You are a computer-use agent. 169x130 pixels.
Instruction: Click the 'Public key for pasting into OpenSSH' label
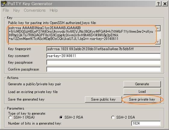(52, 23)
